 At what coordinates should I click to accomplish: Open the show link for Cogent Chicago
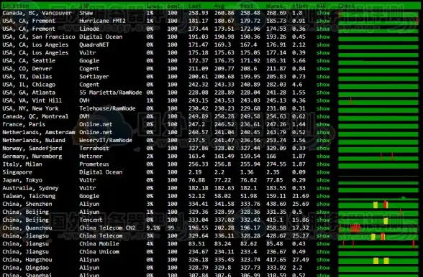pos(323,85)
